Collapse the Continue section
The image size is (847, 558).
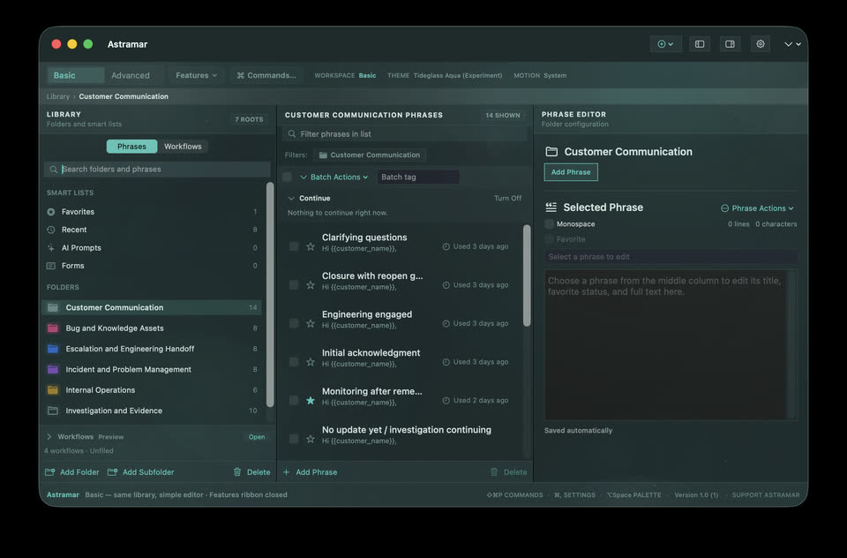[291, 199]
